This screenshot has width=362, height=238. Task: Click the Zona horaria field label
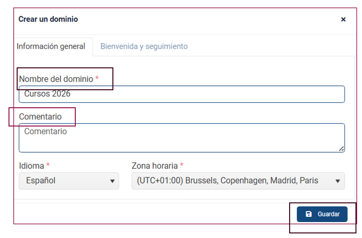(x=155, y=166)
